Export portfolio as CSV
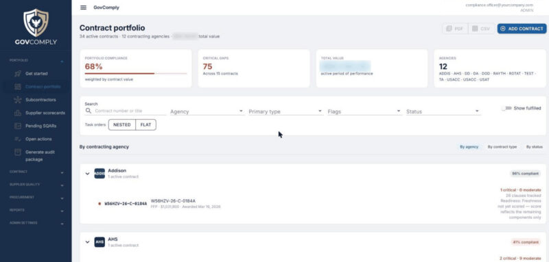The height and width of the screenshot is (262, 549). coord(482,29)
